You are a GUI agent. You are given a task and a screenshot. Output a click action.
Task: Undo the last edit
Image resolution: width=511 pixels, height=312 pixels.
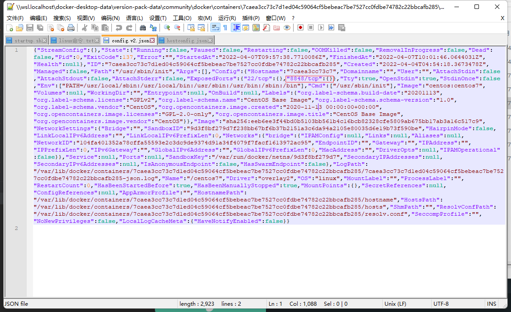click(x=119, y=28)
